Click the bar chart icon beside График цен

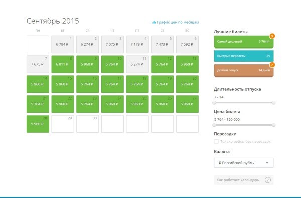pyautogui.click(x=154, y=22)
